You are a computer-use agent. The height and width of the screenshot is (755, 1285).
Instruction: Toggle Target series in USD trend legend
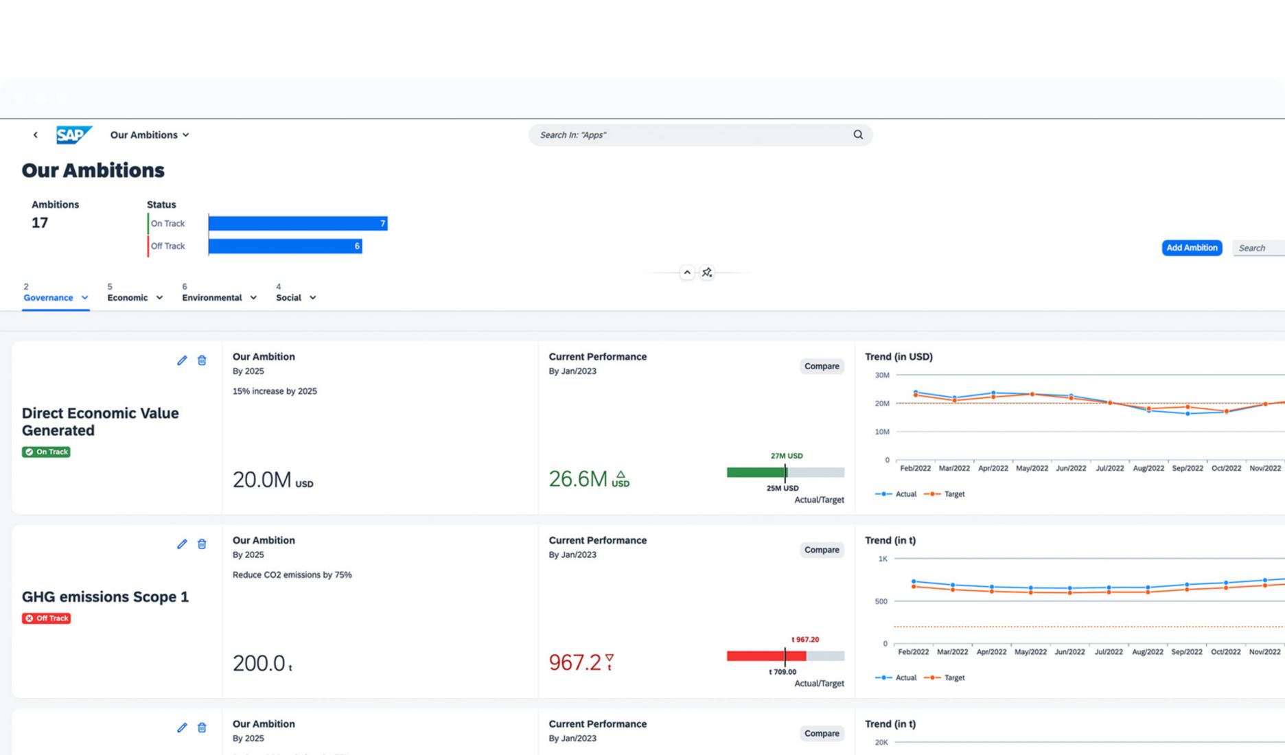tap(945, 494)
